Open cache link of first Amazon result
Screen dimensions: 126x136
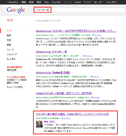click(x=97, y=35)
